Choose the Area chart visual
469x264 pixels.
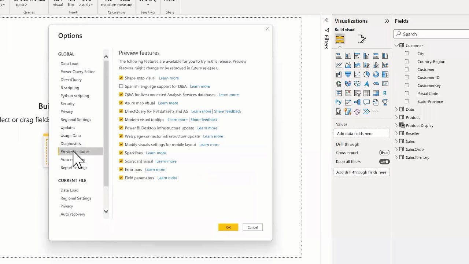pyautogui.click(x=348, y=65)
